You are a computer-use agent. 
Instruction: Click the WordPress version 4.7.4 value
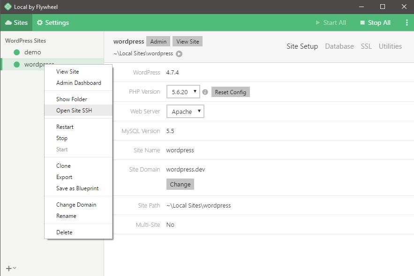click(x=173, y=72)
